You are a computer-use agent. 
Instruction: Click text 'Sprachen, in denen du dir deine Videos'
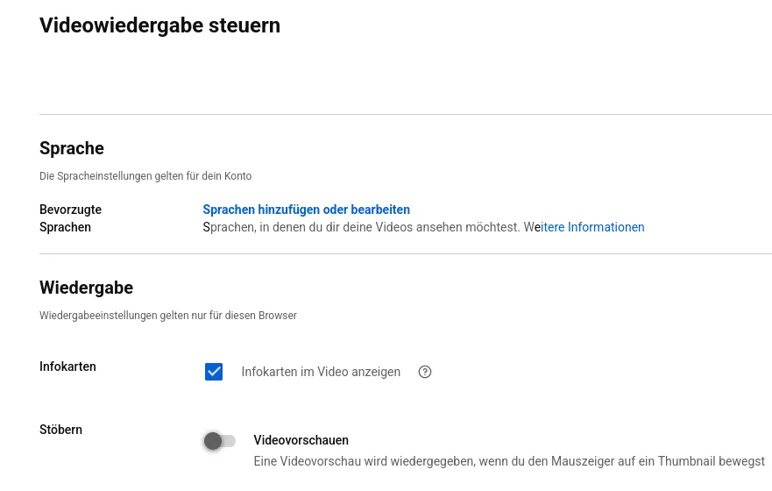coord(308,227)
